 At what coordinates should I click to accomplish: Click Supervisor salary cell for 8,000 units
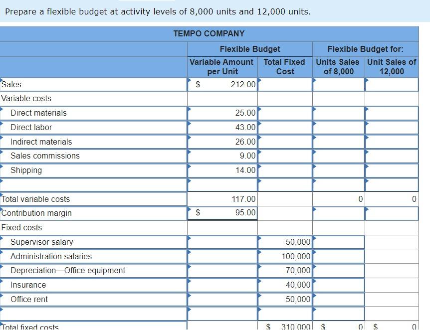338,242
